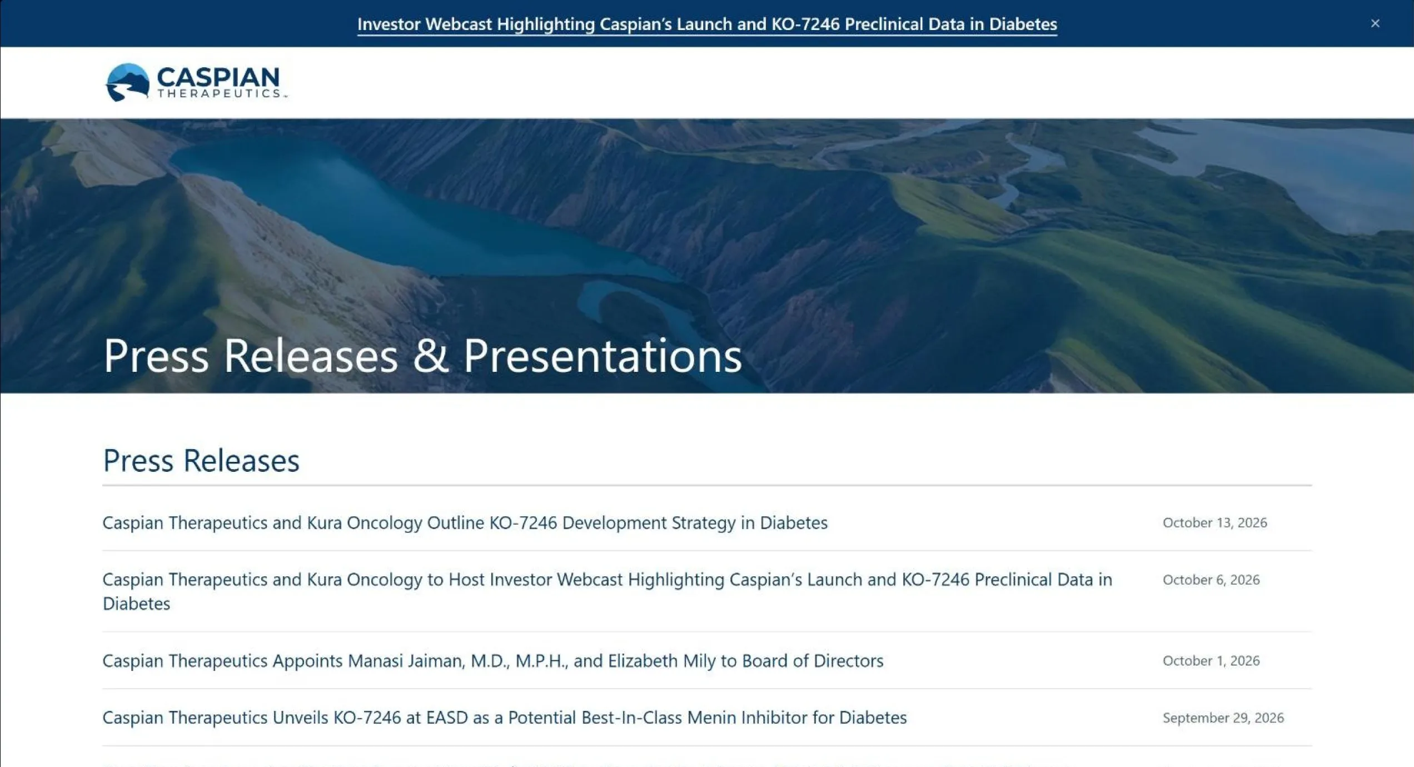Open KO-7246 Development Strategy in Diabetes release
The width and height of the screenshot is (1414, 767).
click(465, 522)
